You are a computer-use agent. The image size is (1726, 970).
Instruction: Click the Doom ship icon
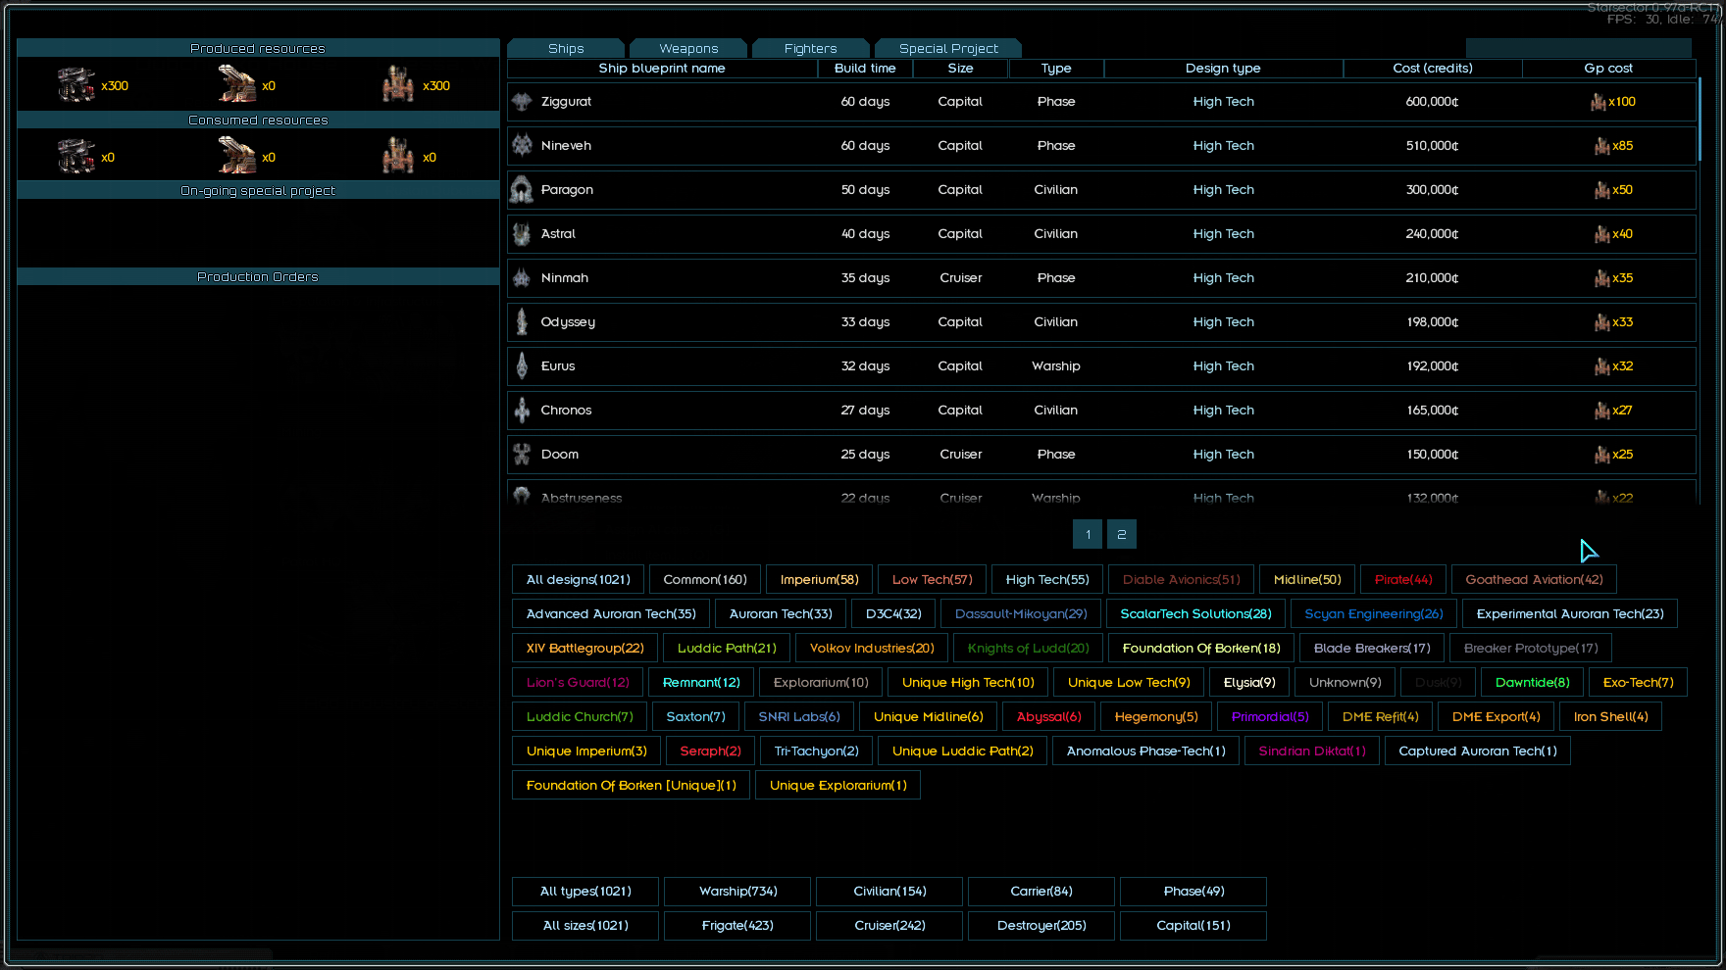(522, 455)
